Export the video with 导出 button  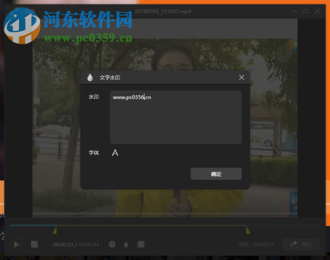(301, 244)
